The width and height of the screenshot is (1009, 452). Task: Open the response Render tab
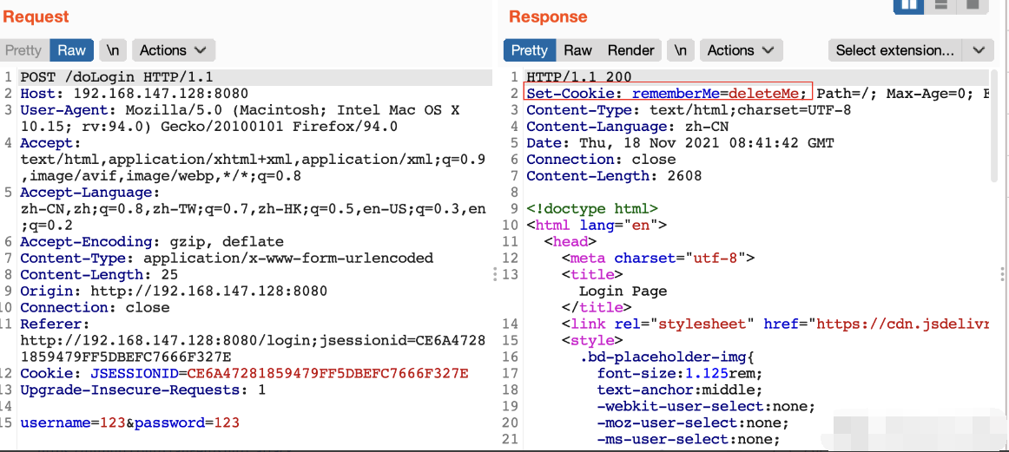pyautogui.click(x=630, y=50)
